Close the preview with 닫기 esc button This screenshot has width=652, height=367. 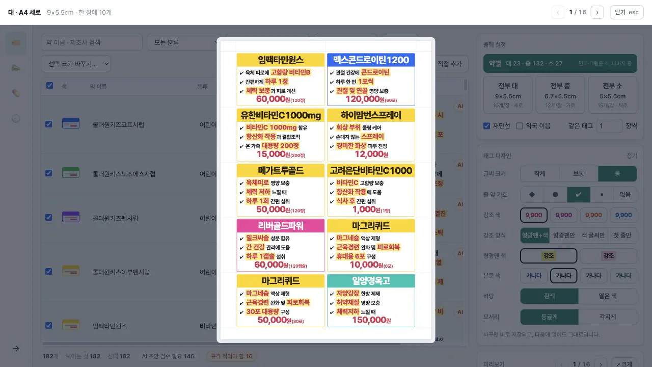coord(627,12)
